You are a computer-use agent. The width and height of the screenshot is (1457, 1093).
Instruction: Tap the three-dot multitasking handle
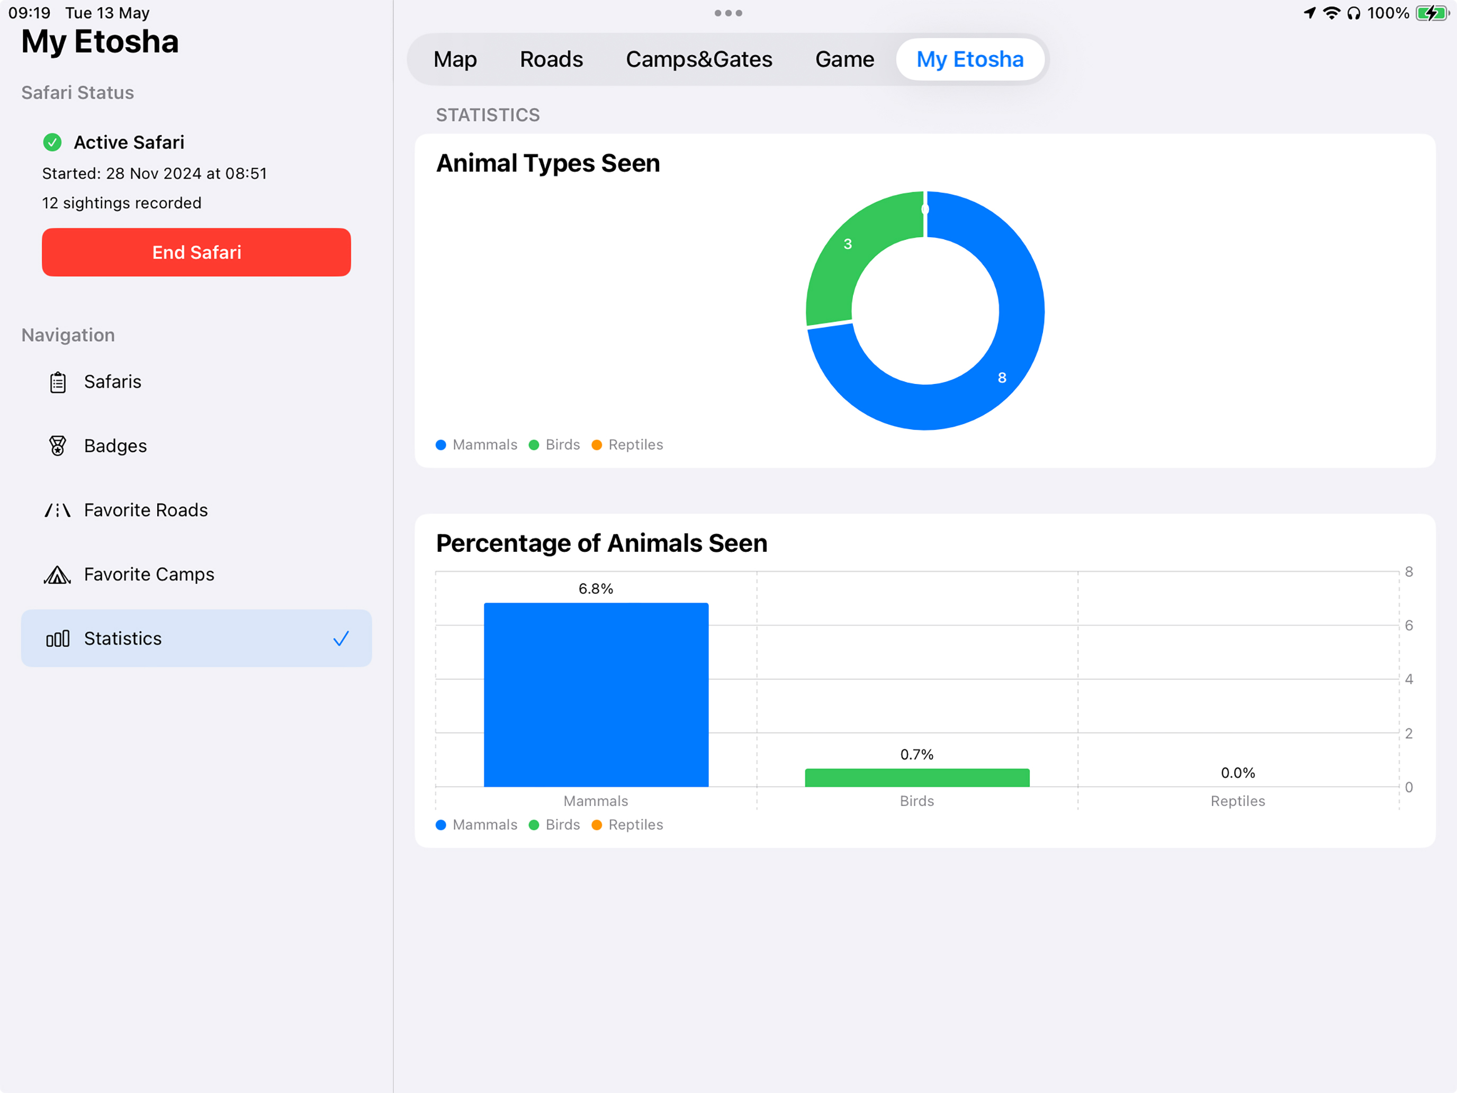click(728, 13)
